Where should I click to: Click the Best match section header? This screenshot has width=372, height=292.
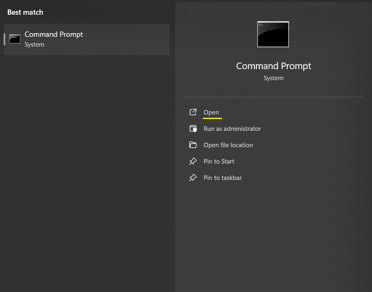[x=25, y=12]
